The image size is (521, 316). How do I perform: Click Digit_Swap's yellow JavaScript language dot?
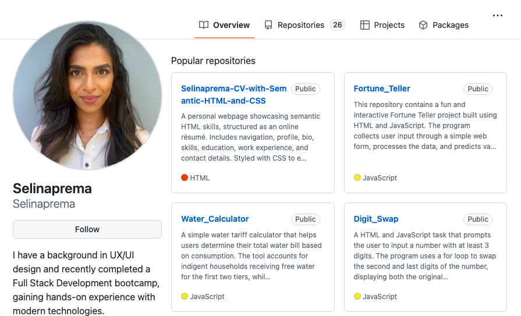pyautogui.click(x=357, y=296)
